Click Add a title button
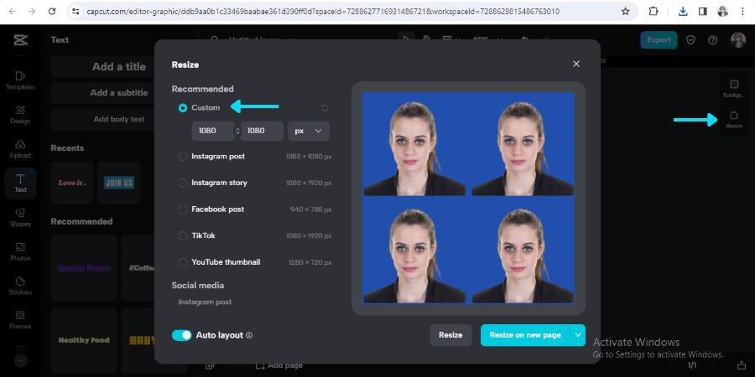 (119, 67)
